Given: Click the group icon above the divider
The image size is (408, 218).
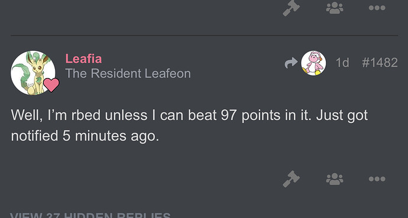Looking at the screenshot, I should click(x=335, y=8).
